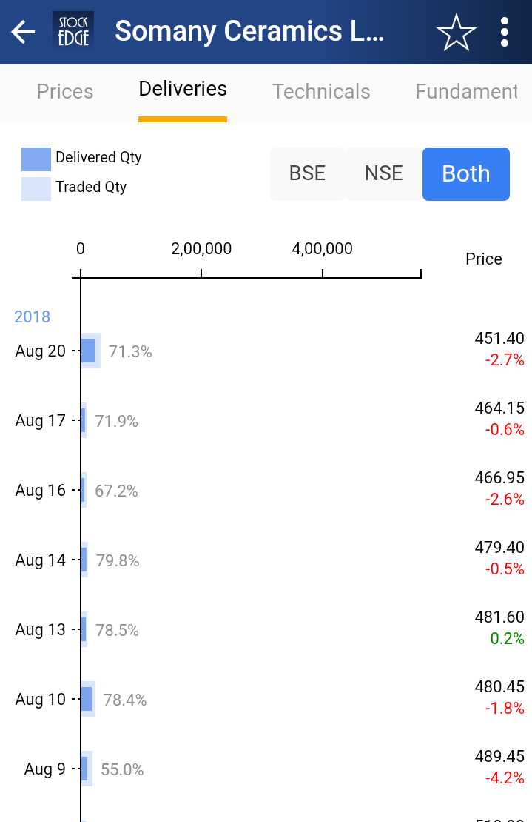Tap the star to favorite Somany Ceramics

tap(457, 32)
